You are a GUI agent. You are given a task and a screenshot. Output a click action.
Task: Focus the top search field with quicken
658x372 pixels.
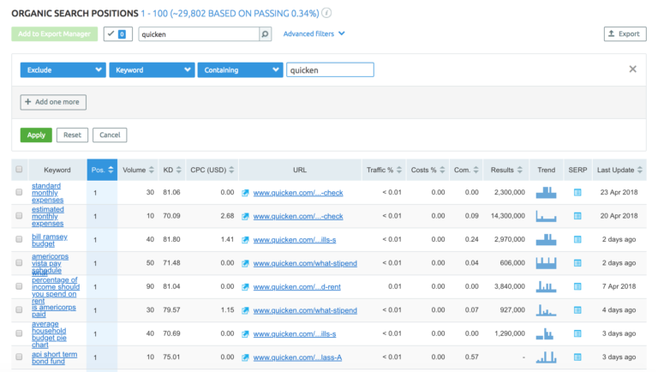(x=199, y=34)
